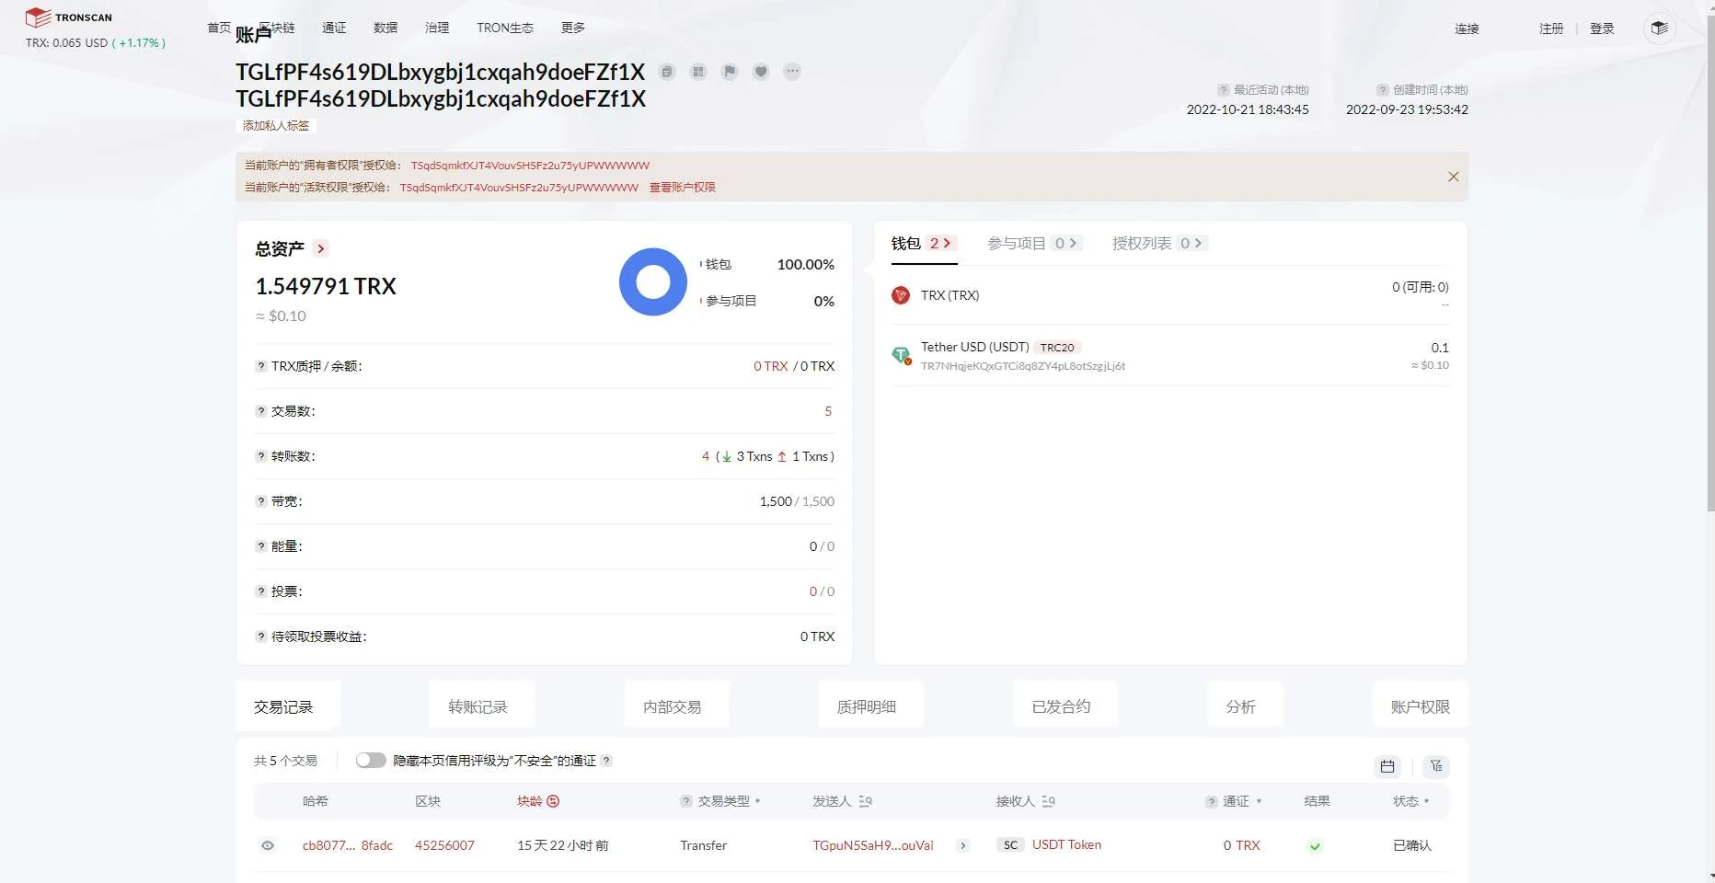Expand 总资产 details with the arrow
Viewport: 1715px width, 883px height.
320,249
